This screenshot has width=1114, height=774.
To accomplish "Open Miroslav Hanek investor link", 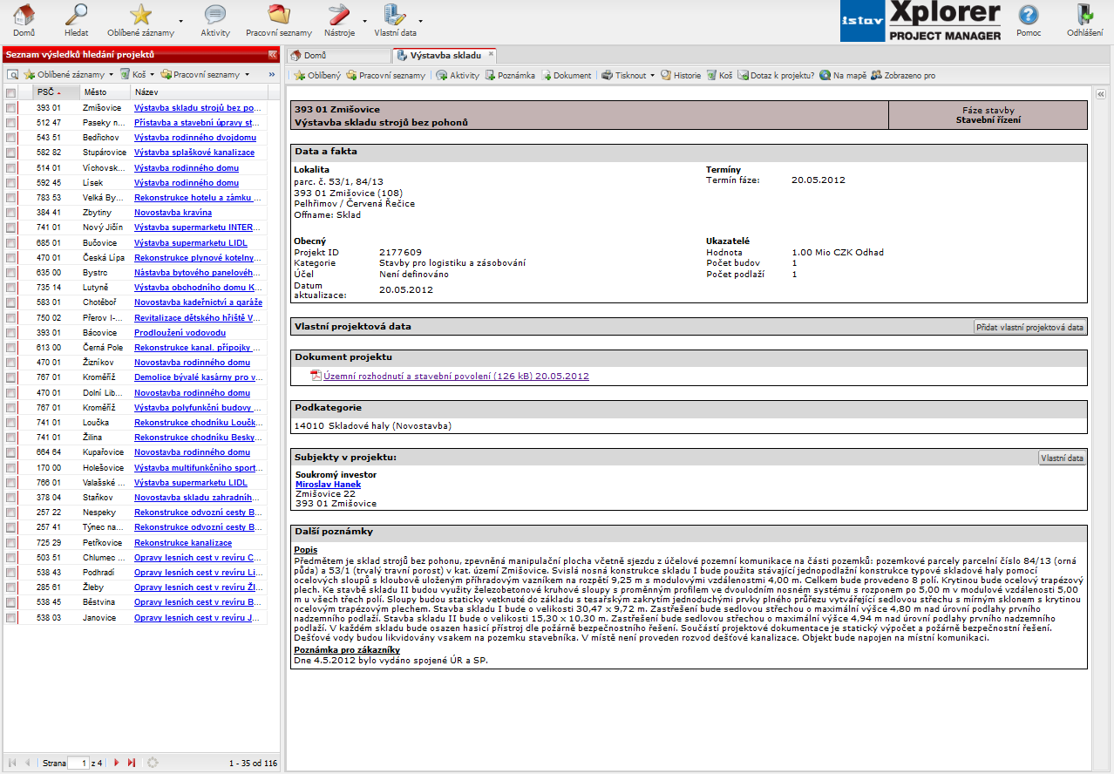I will pyautogui.click(x=328, y=485).
